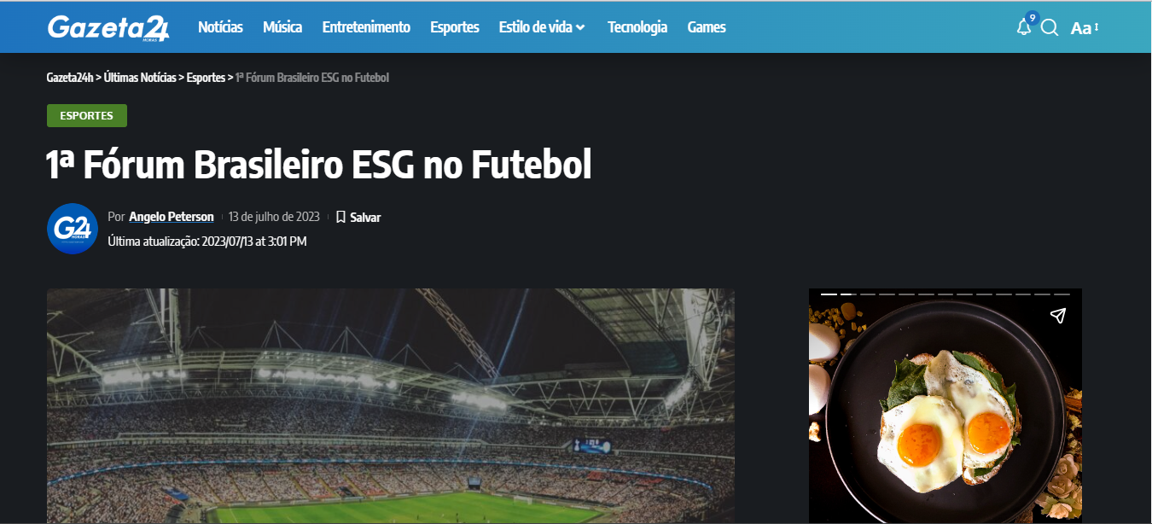1152x524 pixels.
Task: Click the green ESPORTES category tag
Action: click(87, 115)
